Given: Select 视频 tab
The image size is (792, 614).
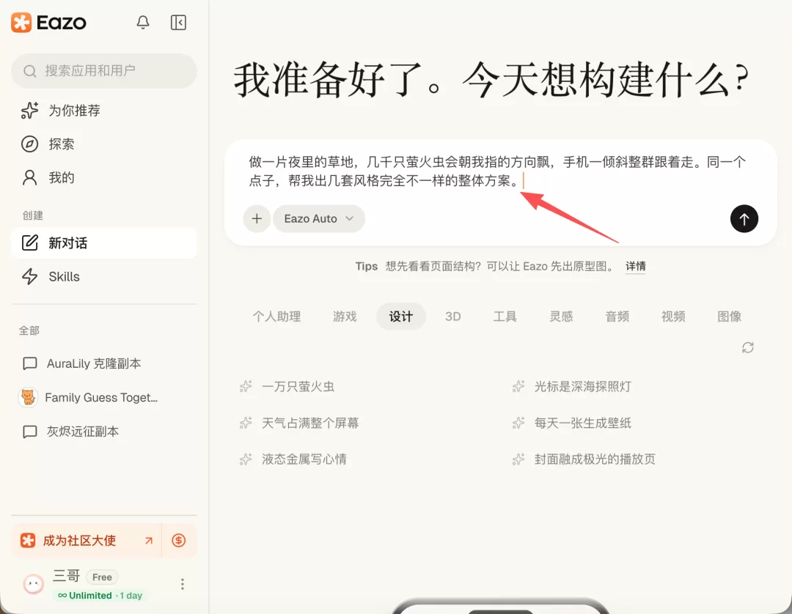Looking at the screenshot, I should click(673, 317).
